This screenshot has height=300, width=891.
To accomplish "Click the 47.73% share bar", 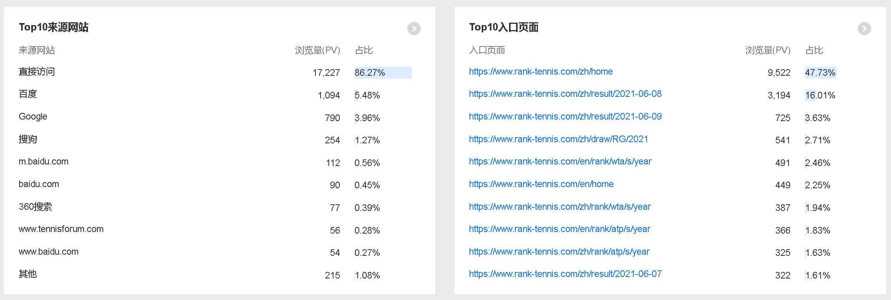I will pyautogui.click(x=820, y=73).
